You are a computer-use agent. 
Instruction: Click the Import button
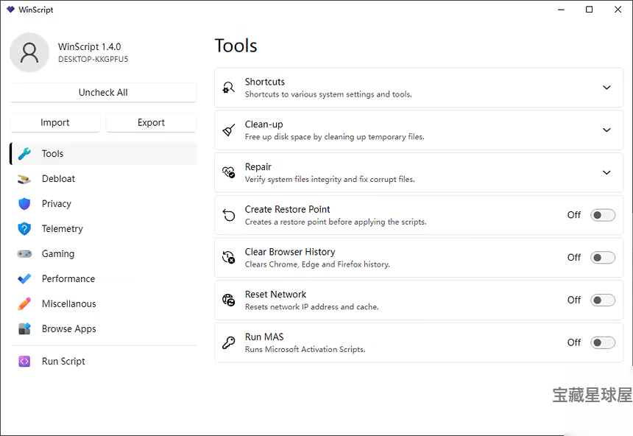[x=55, y=122]
